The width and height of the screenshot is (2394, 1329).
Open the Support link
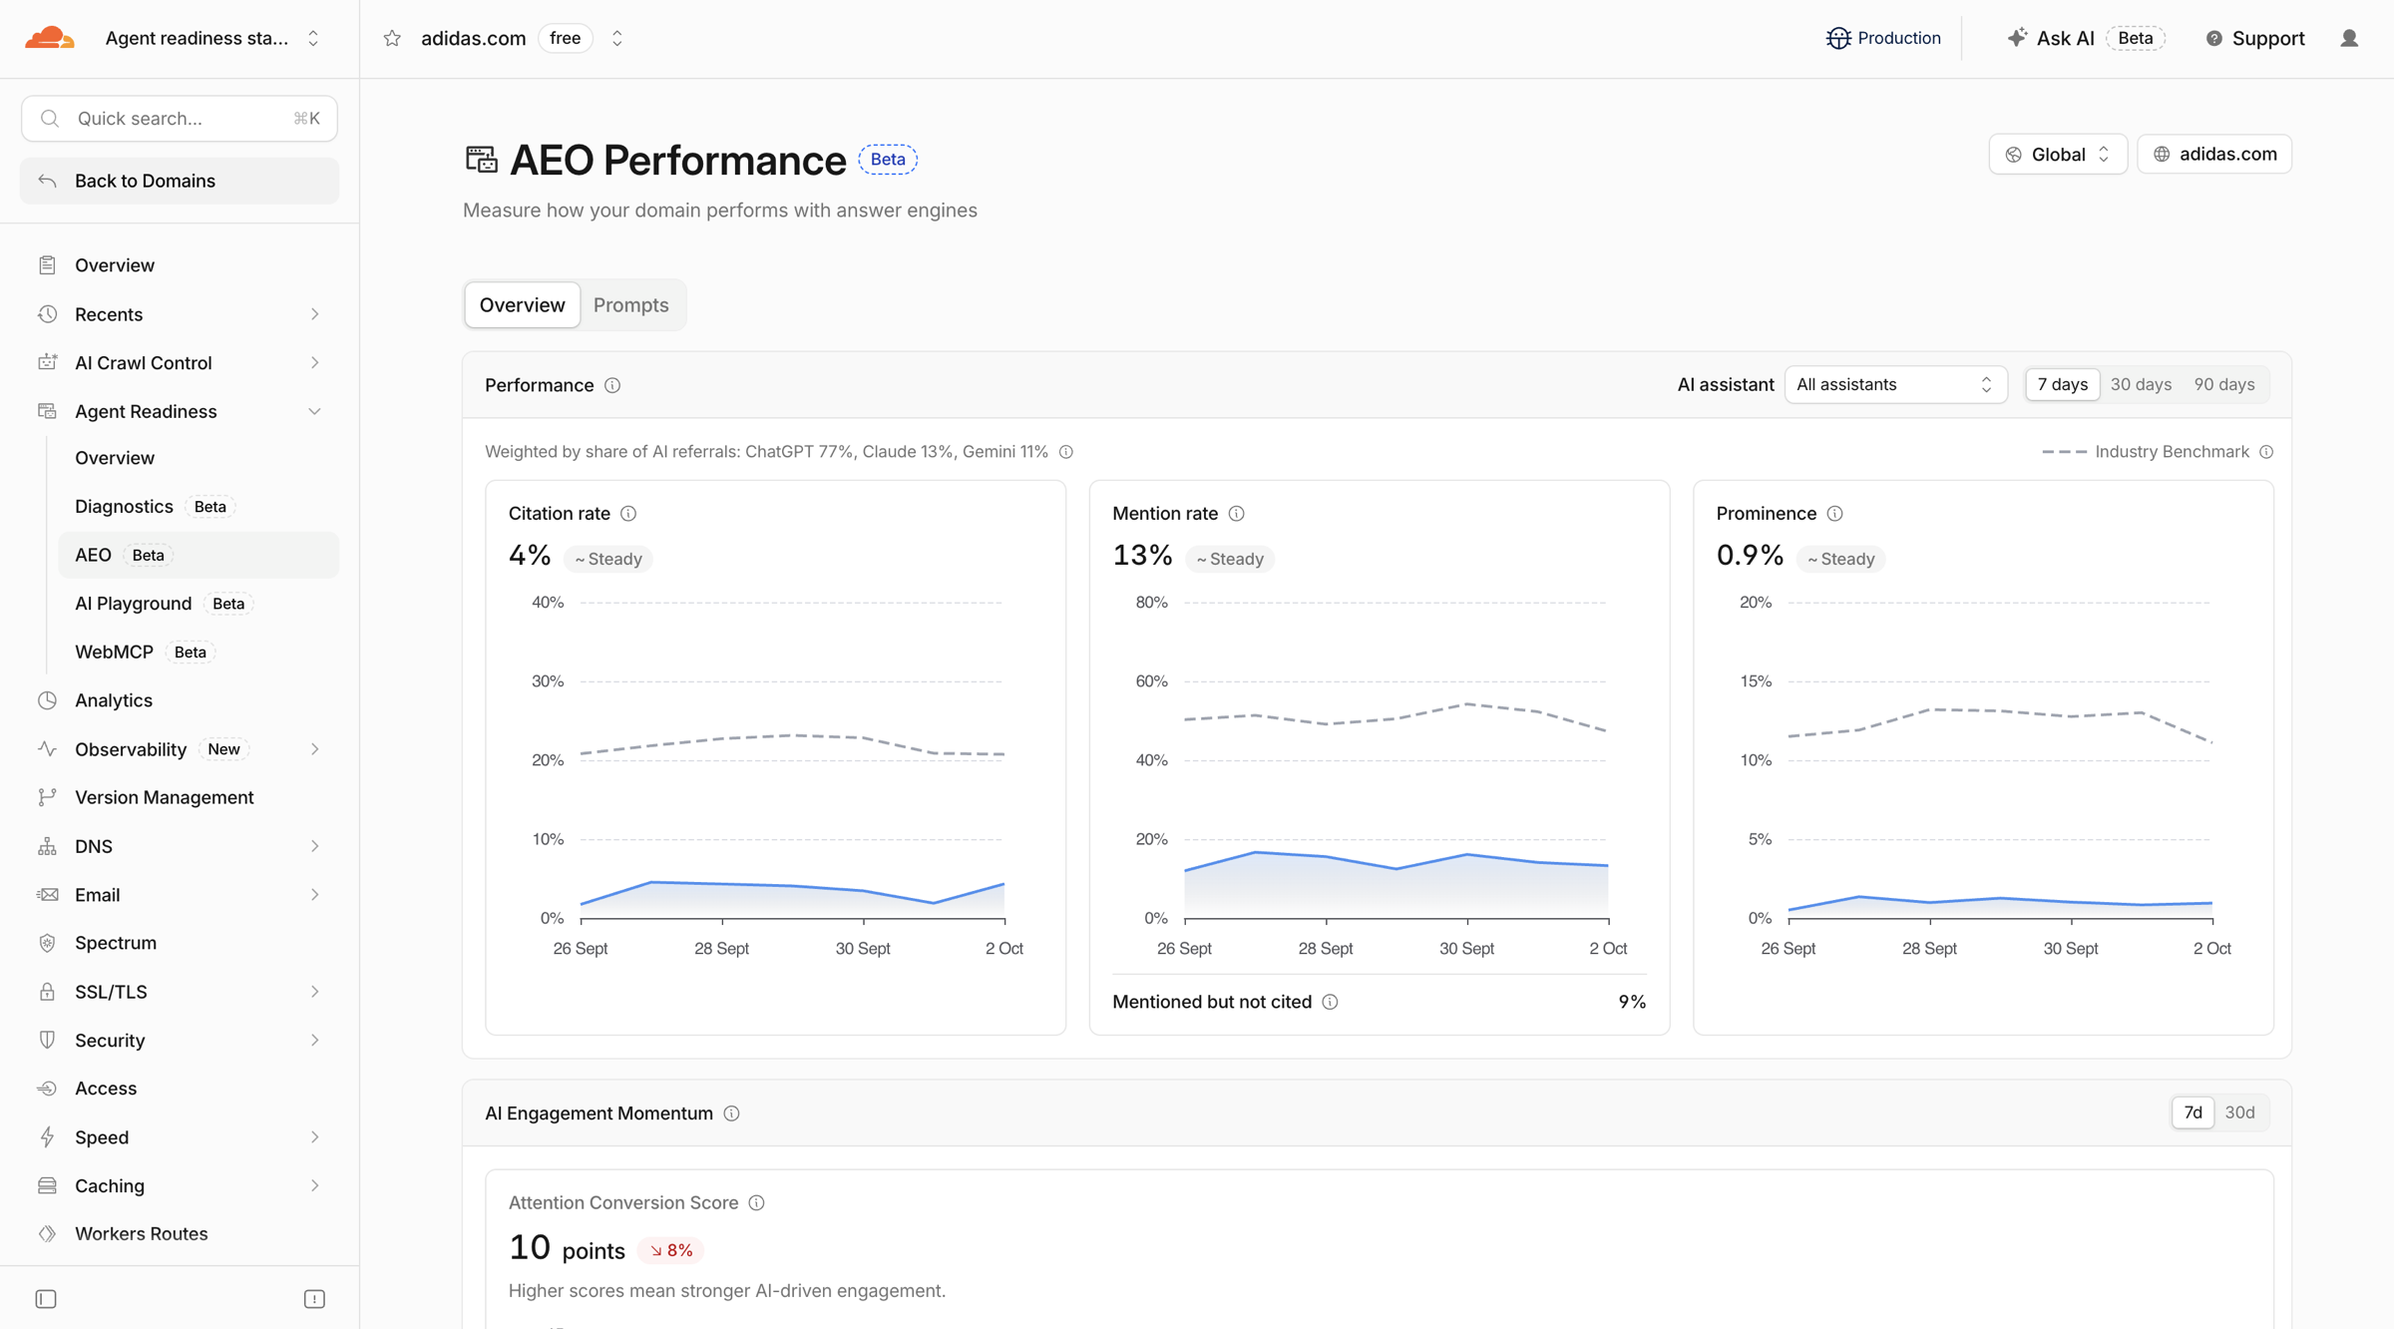[x=2254, y=38]
